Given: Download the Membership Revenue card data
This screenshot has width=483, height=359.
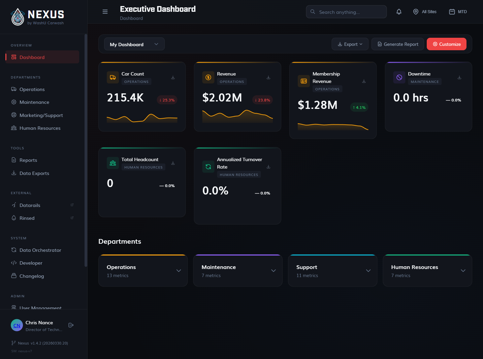Looking at the screenshot, I should (x=364, y=81).
